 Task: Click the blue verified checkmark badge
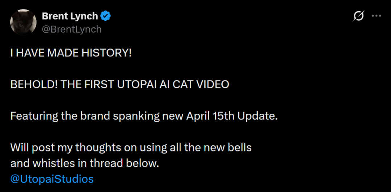point(105,16)
